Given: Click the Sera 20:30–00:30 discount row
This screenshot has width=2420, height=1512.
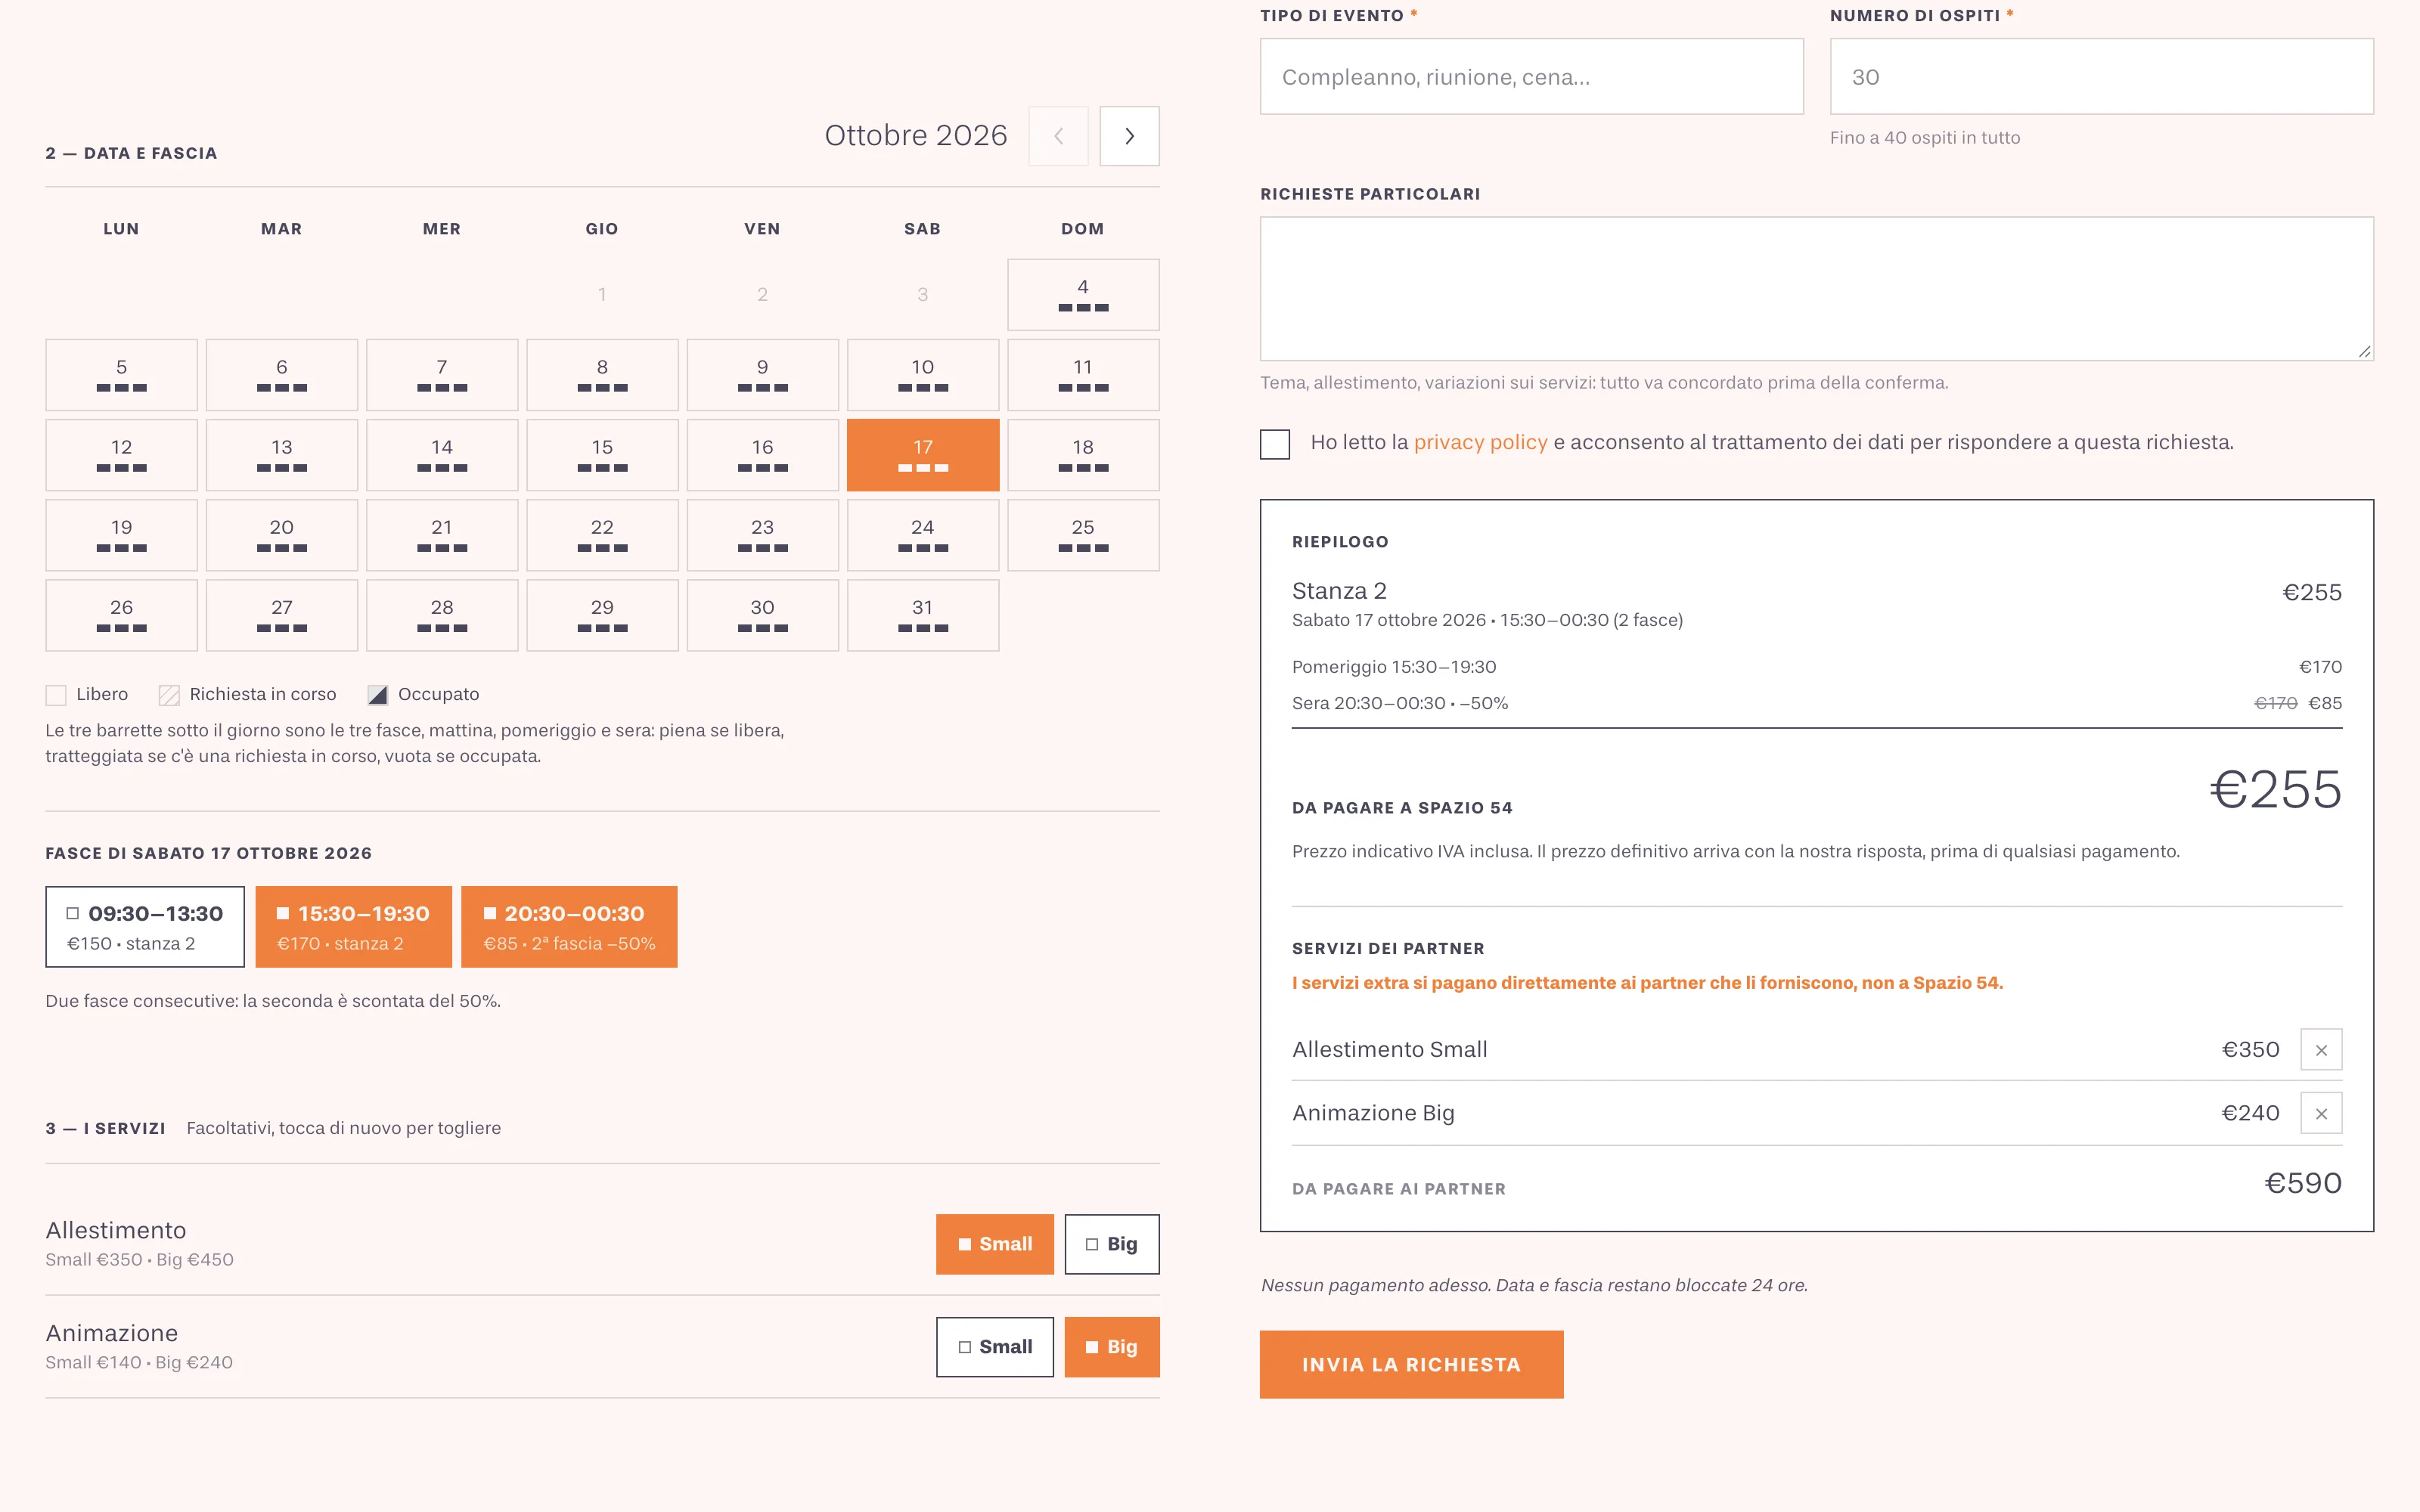Looking at the screenshot, I should (1816, 703).
